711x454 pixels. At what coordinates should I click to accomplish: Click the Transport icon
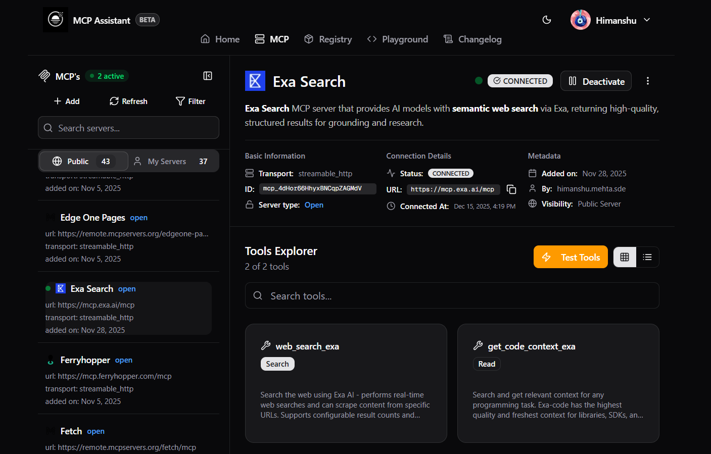250,173
